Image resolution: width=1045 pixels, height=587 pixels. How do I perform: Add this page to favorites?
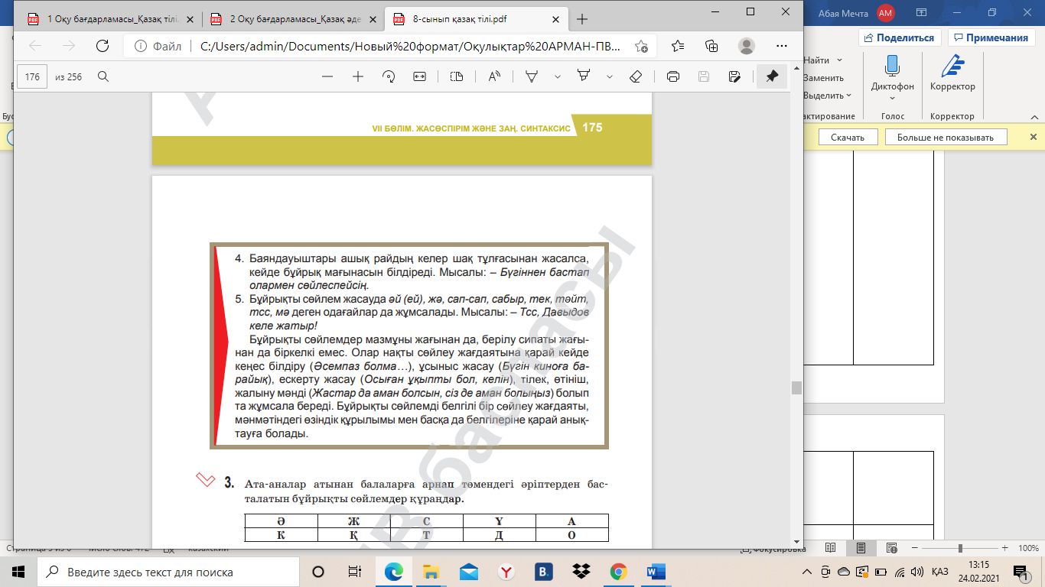pyautogui.click(x=641, y=46)
